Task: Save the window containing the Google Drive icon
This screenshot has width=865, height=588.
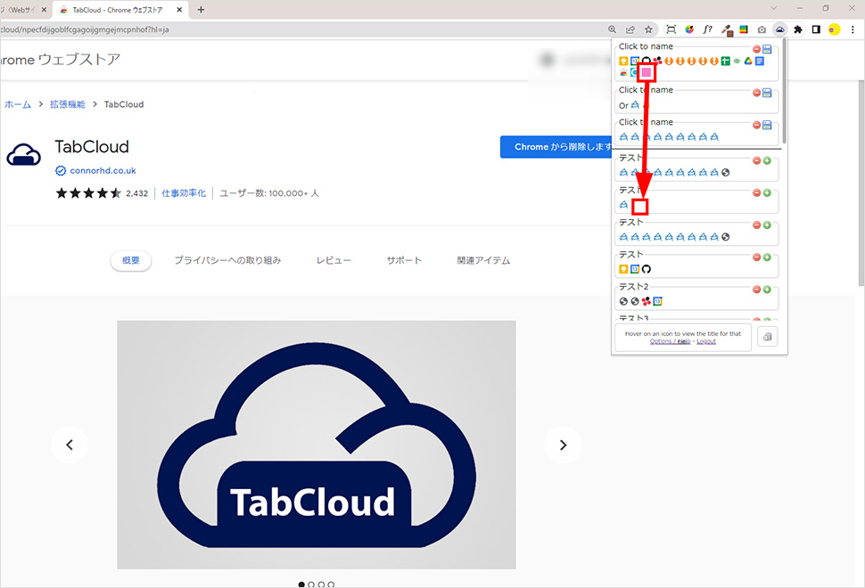Action: point(767,49)
